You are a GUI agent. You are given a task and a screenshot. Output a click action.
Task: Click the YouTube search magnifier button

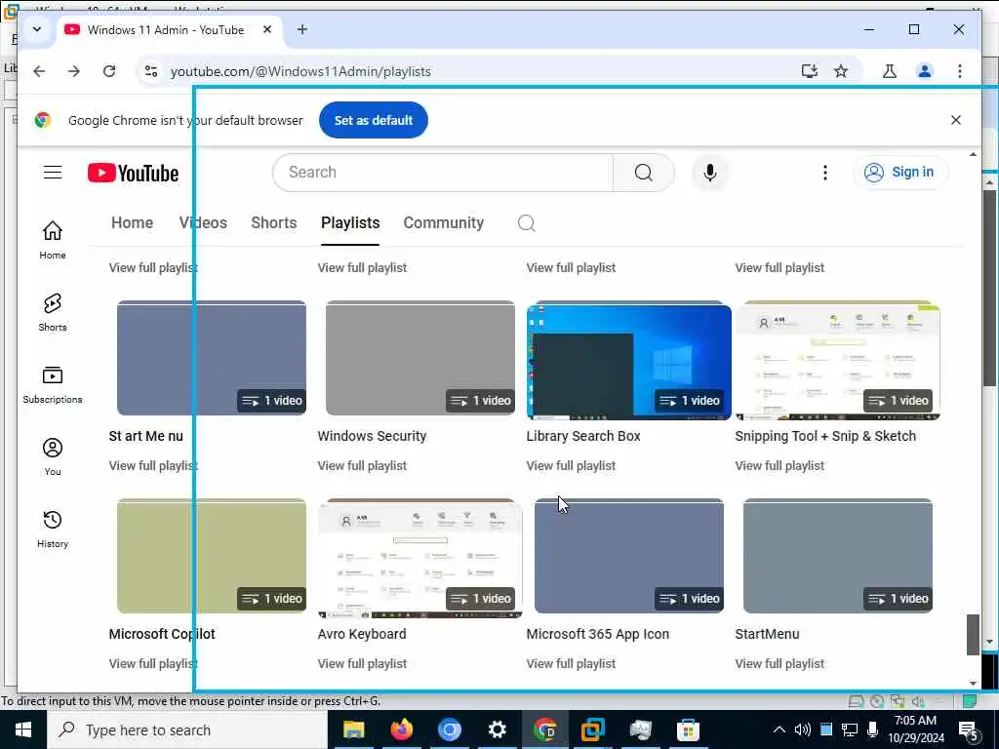[644, 172]
